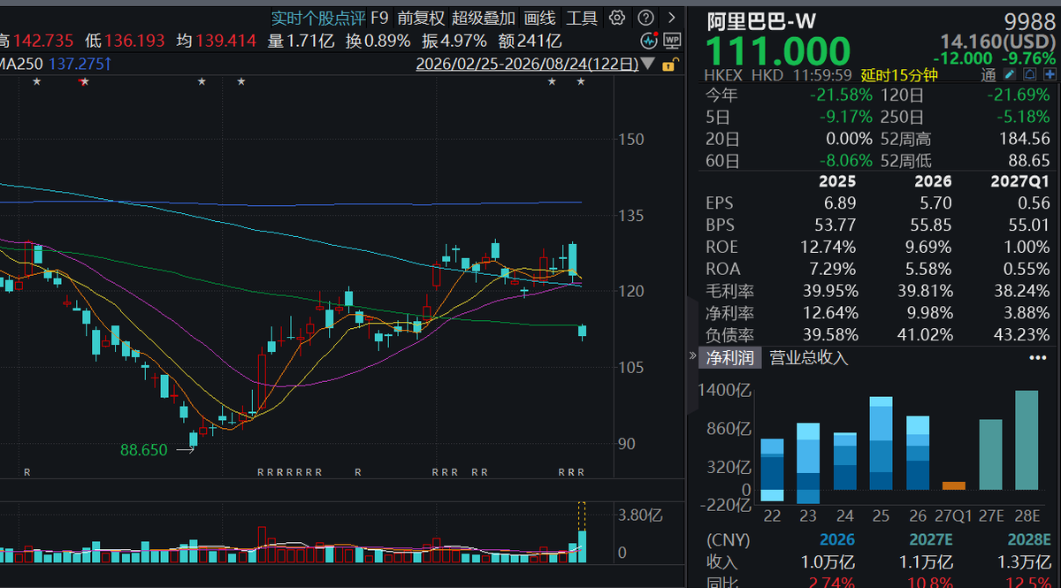Click the 量 1.71亿 volume value
Image resolution: width=1061 pixels, height=588 pixels.
(301, 41)
